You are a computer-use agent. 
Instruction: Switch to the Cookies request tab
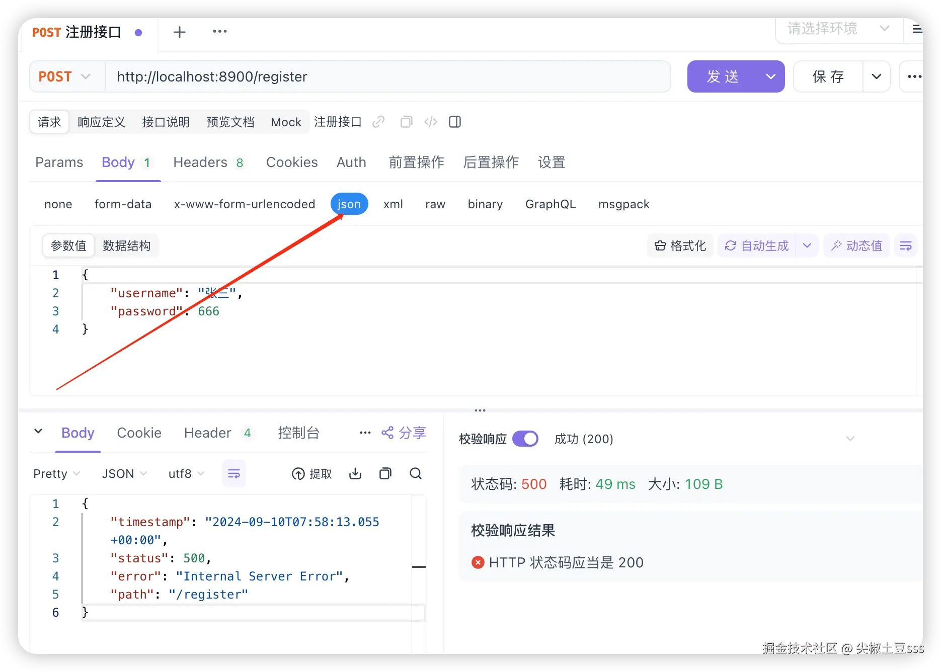click(292, 162)
